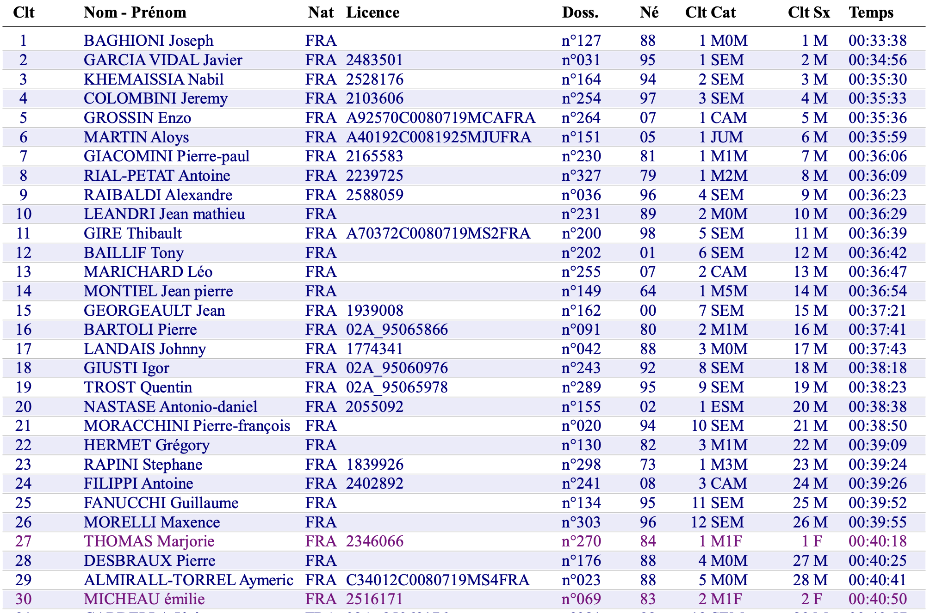930x613 pixels.
Task: Click on MORACCHINI Pierre-françois's name
Action: [x=187, y=426]
